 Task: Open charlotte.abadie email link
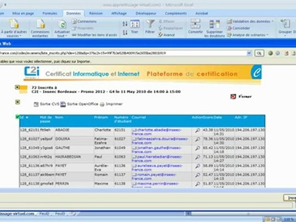pos(157,132)
